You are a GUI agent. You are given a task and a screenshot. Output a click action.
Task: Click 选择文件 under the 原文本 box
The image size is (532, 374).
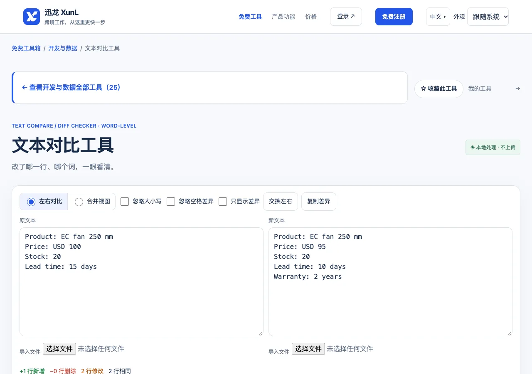(59, 349)
